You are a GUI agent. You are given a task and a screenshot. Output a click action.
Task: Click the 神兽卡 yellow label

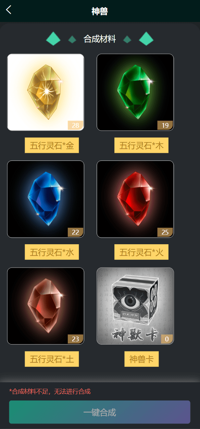click(141, 359)
